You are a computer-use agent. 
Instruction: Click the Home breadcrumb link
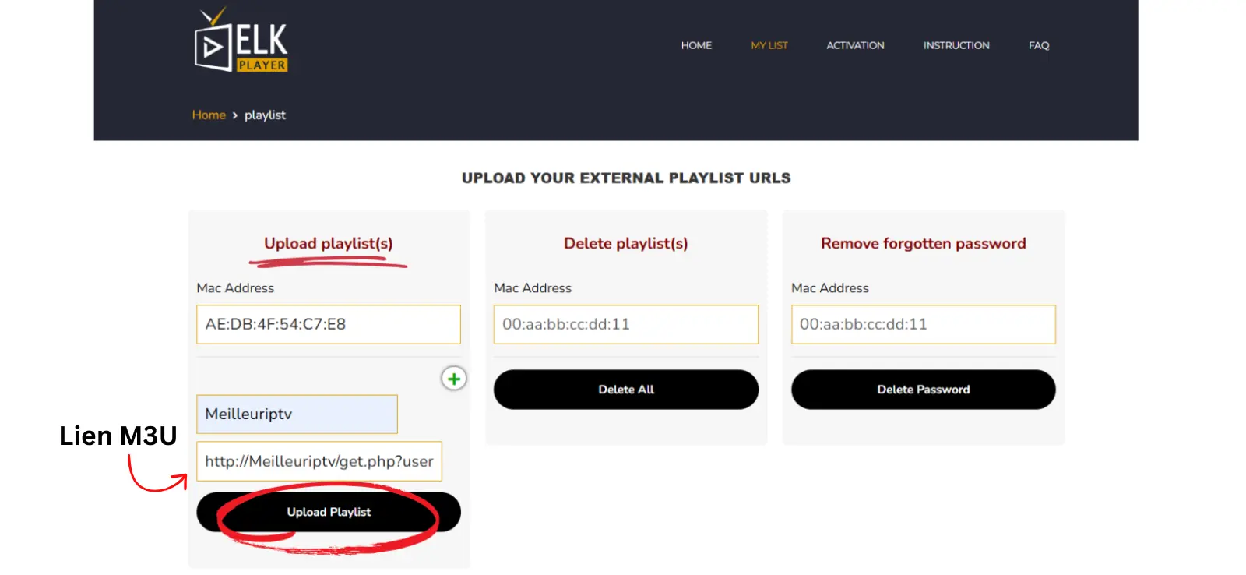click(x=209, y=115)
